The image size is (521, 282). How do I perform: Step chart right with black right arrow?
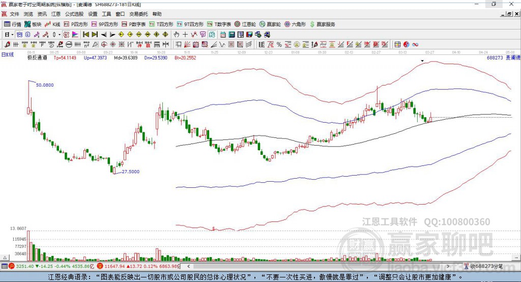coord(112,35)
